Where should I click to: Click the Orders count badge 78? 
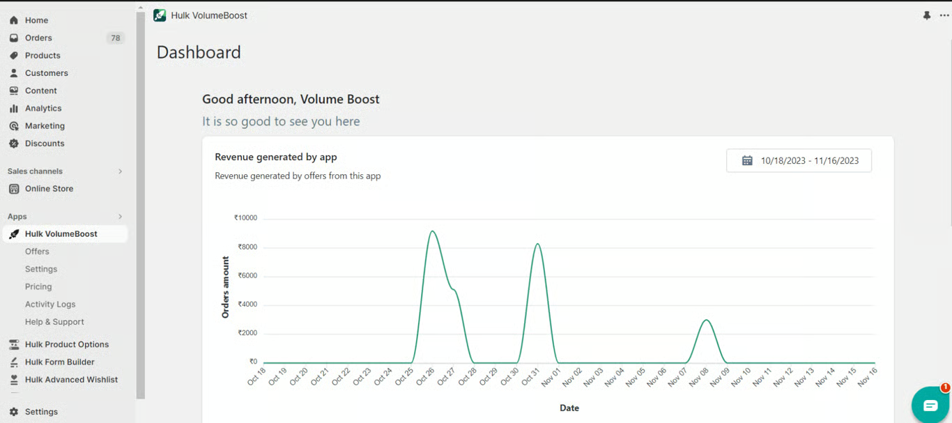116,38
